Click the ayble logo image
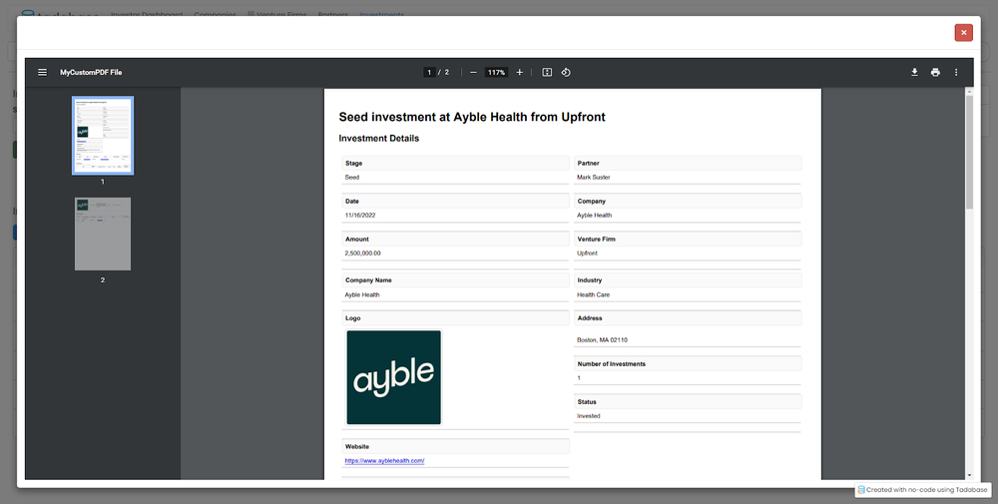 394,377
